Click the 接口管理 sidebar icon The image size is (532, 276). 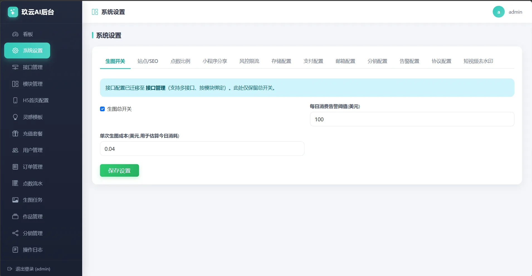pyautogui.click(x=15, y=67)
